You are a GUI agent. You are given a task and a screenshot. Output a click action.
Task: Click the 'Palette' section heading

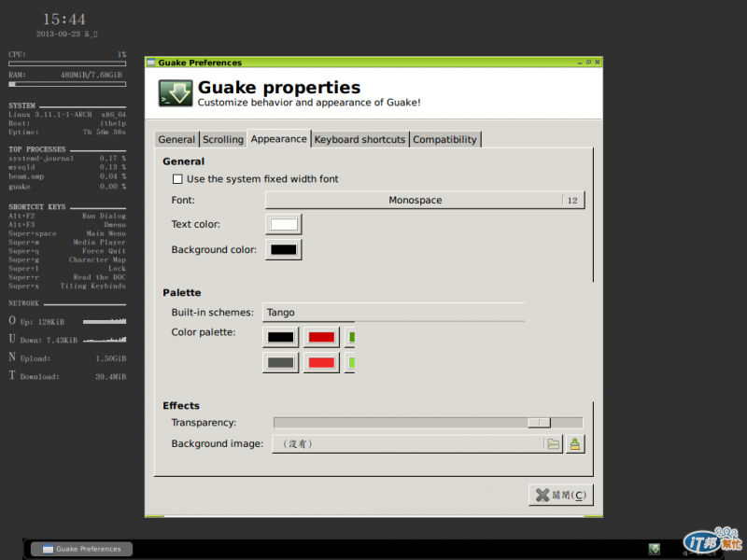182,293
